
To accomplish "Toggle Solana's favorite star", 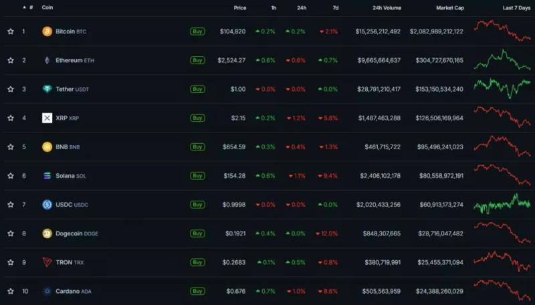I will pos(11,176).
